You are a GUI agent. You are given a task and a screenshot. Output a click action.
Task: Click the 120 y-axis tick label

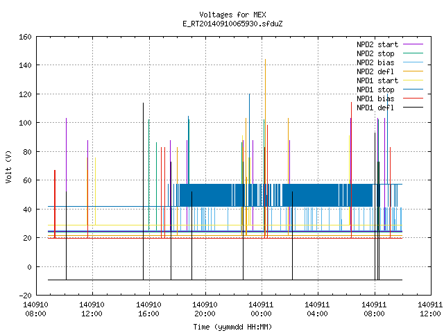point(25,94)
